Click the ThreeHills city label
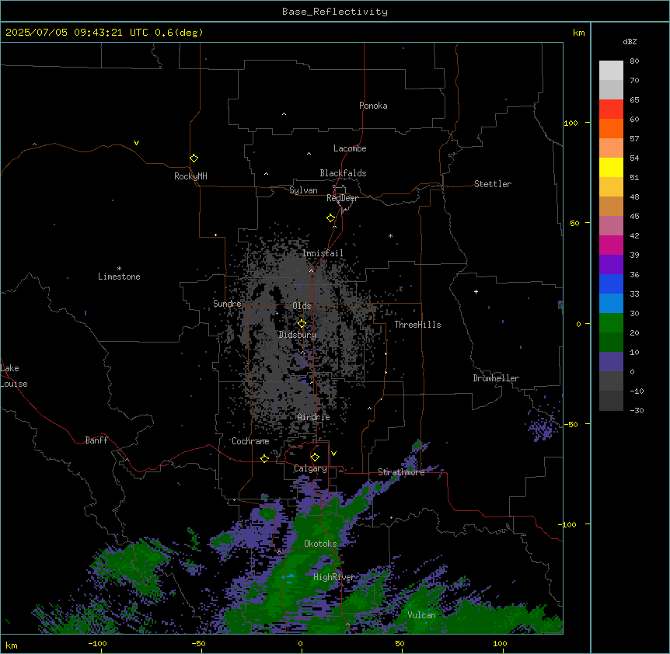The image size is (670, 654). pyautogui.click(x=417, y=325)
